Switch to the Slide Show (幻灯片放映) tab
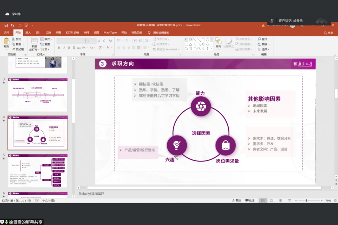This screenshot has width=338, height=225. [x=72, y=33]
